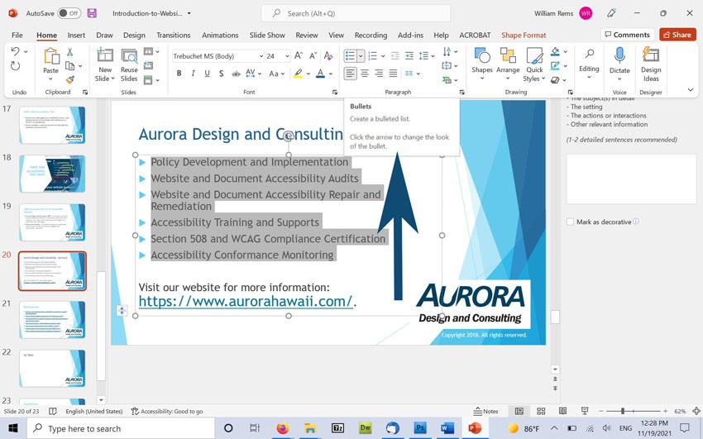Open Firefox from the Windows taskbar

[x=283, y=428]
